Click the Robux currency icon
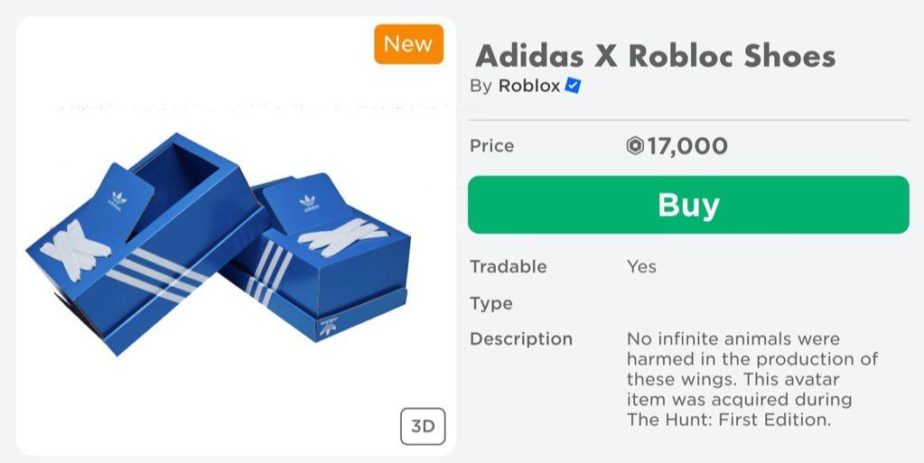Image resolution: width=924 pixels, height=463 pixels. click(x=634, y=146)
